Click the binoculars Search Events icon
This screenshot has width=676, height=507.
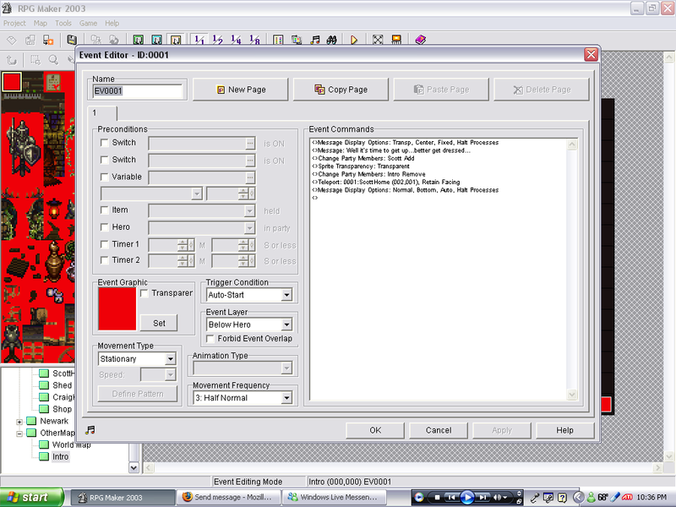tap(331, 40)
